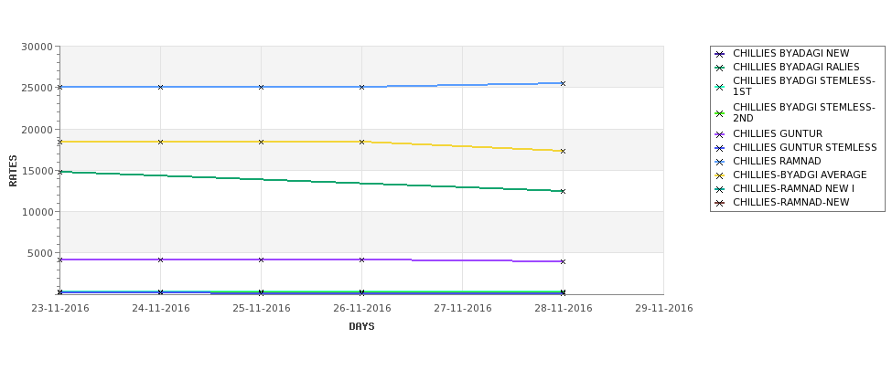Viewport: 892px width, 392px height.
Task: Click the purple Guntur point on 24-11-2016
Action: (x=160, y=260)
